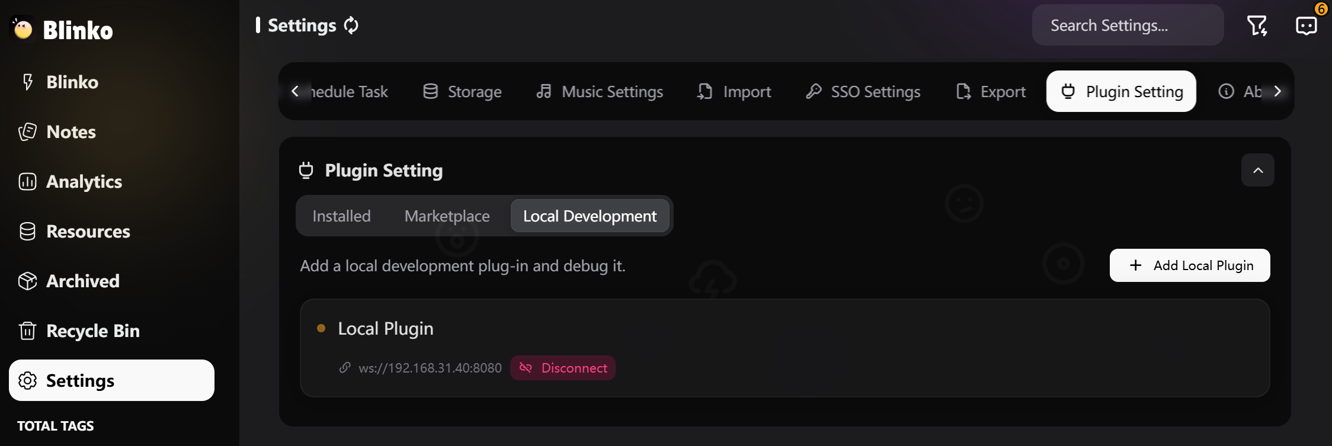
Task: Collapse the Plugin Setting panel
Action: click(1257, 170)
